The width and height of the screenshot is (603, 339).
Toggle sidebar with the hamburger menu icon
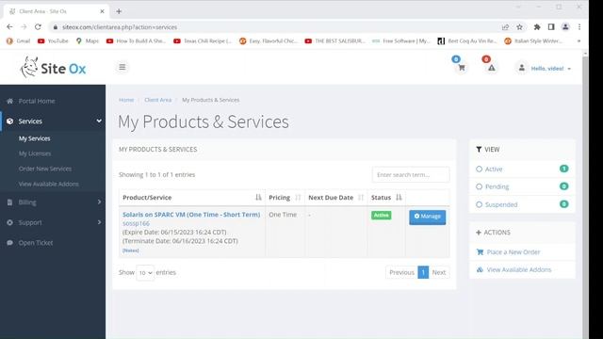click(122, 67)
